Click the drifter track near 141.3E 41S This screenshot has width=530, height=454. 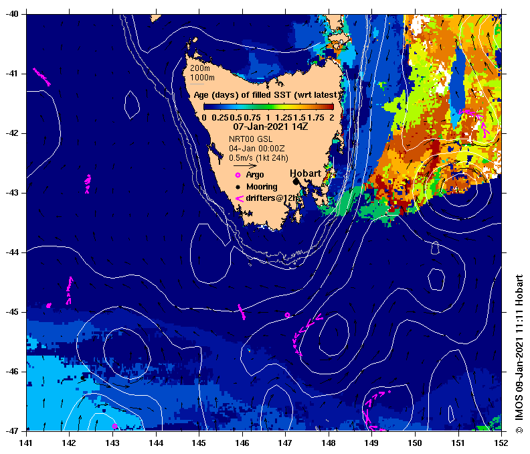pyautogui.click(x=42, y=77)
